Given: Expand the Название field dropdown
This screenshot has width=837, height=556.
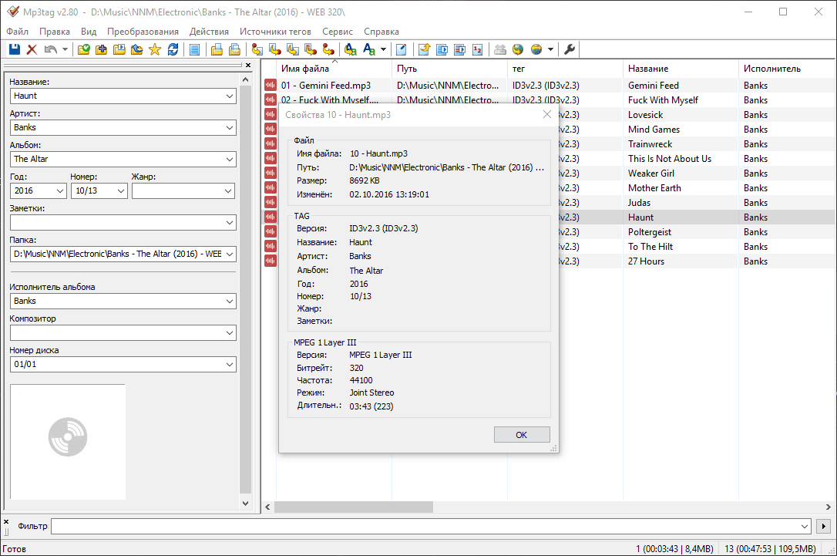Looking at the screenshot, I should 230,96.
